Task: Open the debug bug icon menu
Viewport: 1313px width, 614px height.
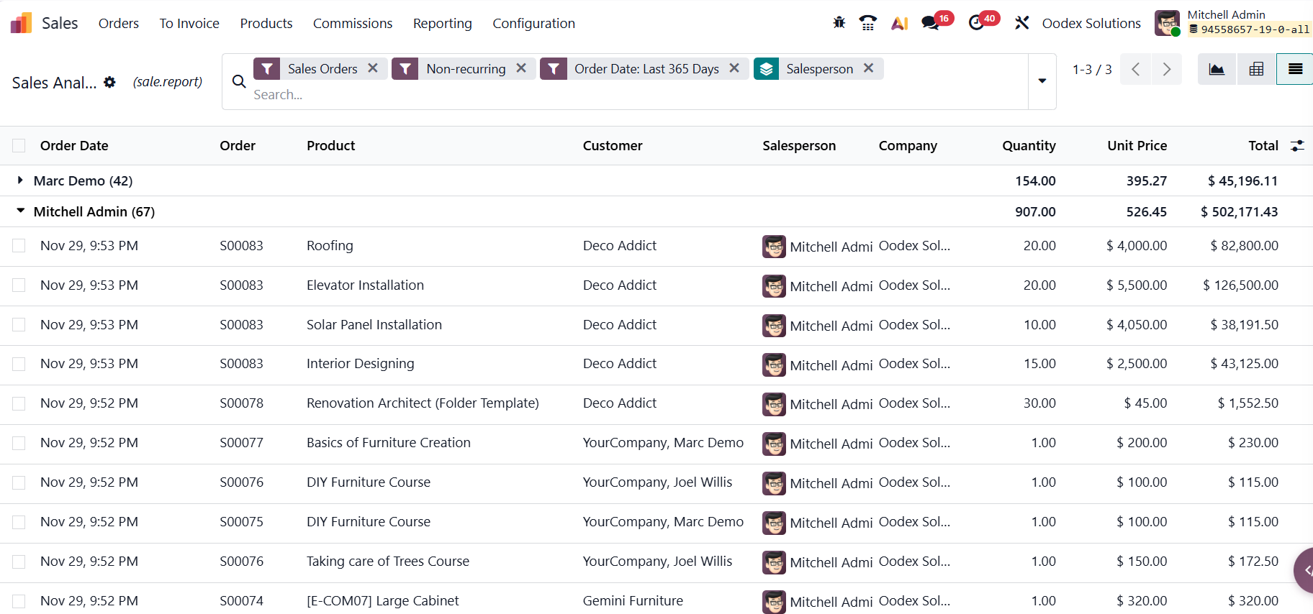Action: point(839,23)
